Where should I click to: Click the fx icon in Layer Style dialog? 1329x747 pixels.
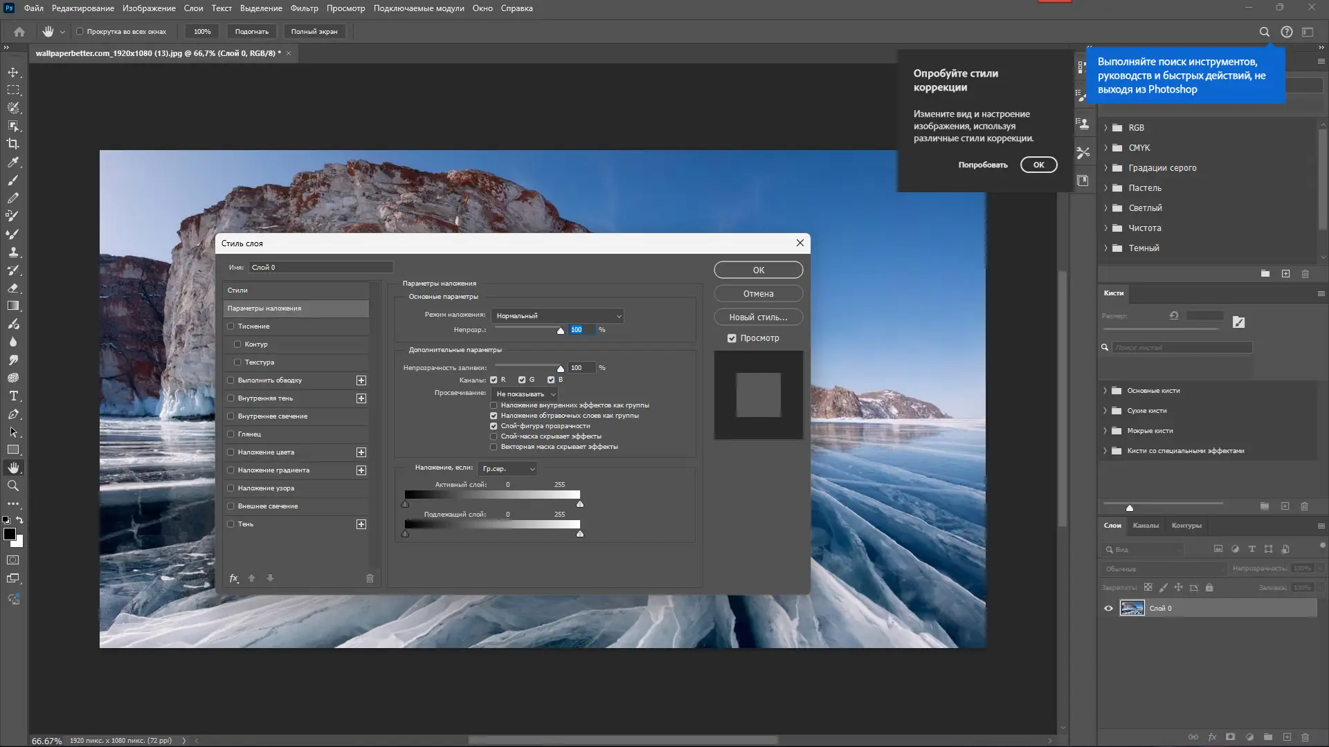point(234,578)
